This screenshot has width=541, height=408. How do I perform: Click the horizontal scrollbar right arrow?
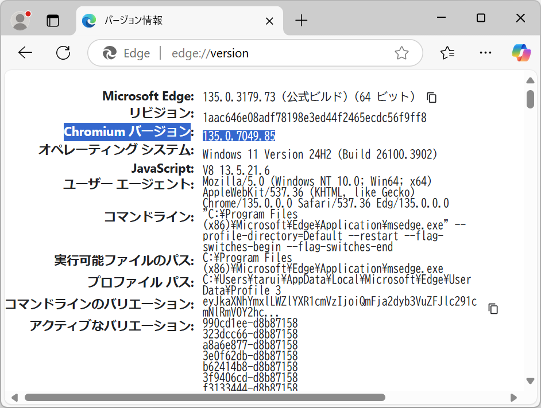pyautogui.click(x=513, y=397)
